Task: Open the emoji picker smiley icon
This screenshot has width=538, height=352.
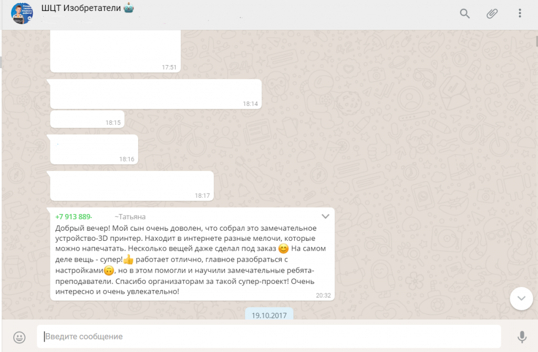Action: pyautogui.click(x=19, y=336)
